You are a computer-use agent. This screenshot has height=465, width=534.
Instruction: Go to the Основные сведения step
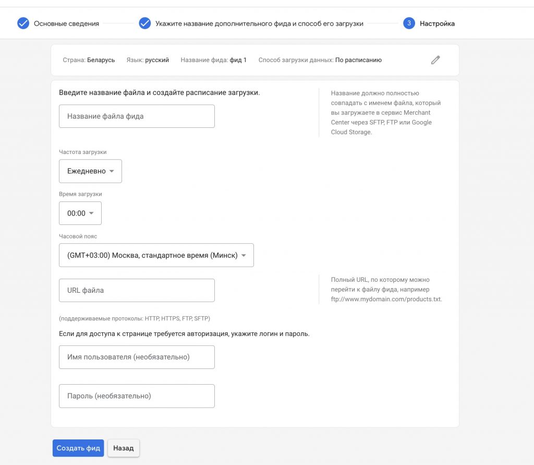point(66,23)
